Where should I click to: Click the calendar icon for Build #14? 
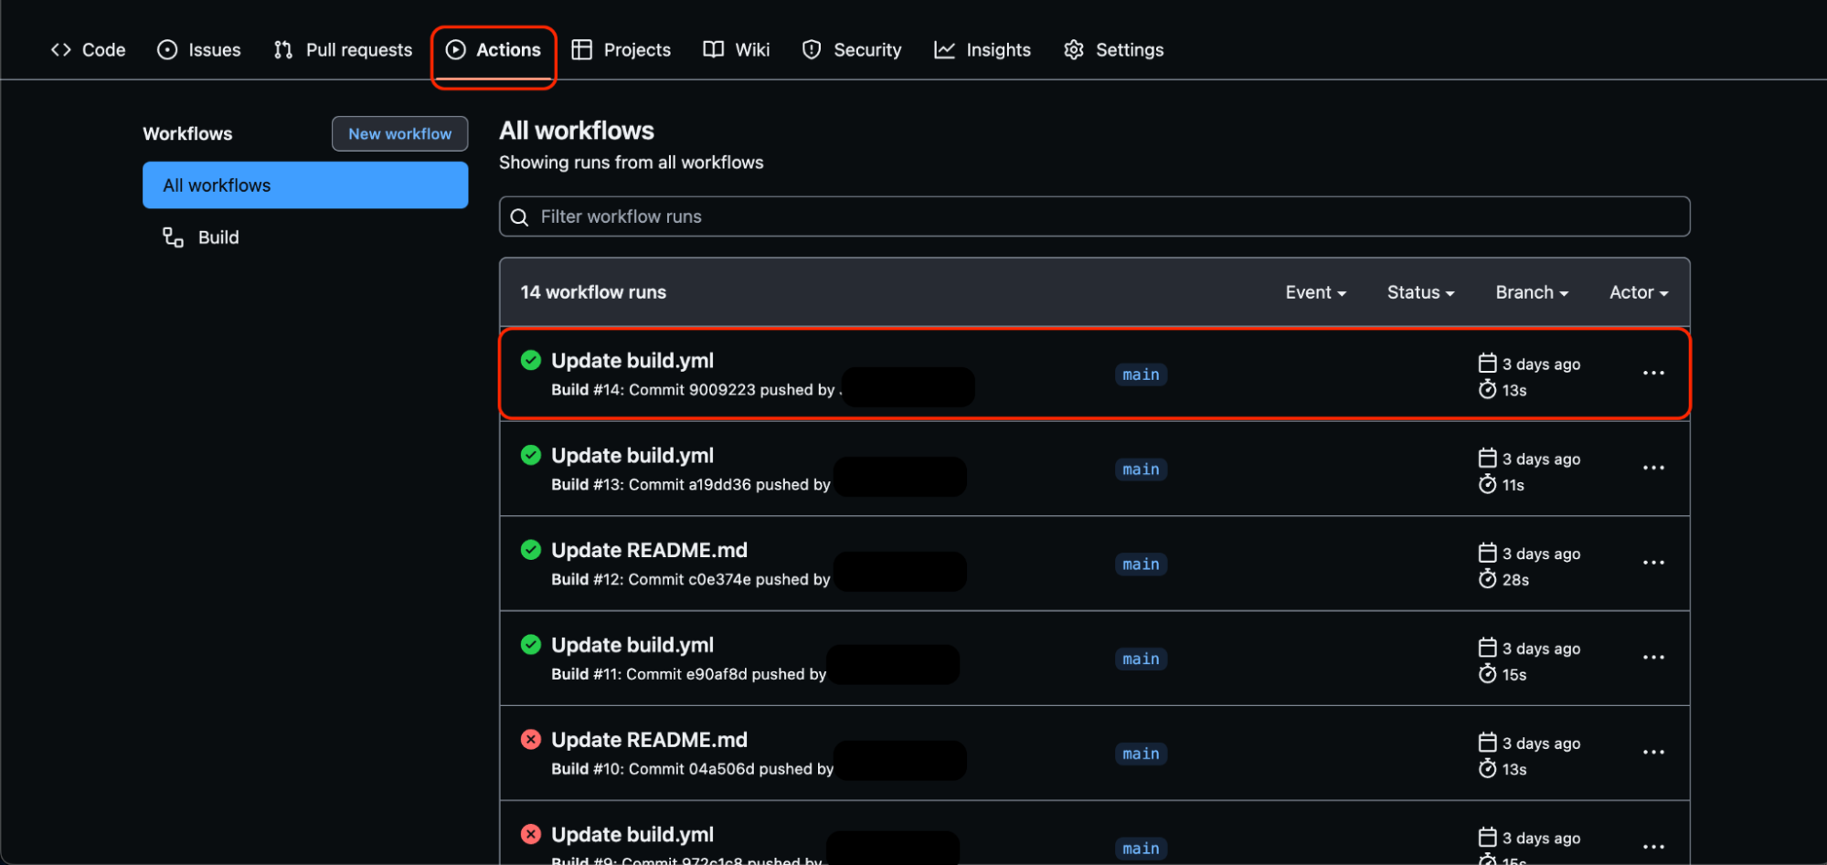click(1487, 363)
